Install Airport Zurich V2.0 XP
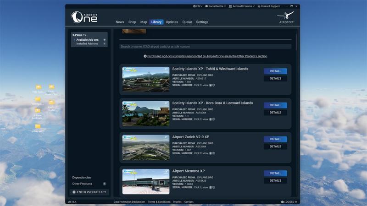This screenshot has width=367, height=206. click(275, 139)
